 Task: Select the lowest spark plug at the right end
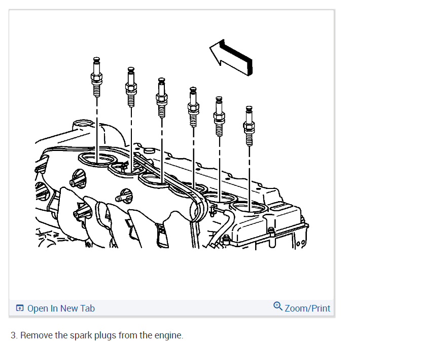[x=249, y=126]
